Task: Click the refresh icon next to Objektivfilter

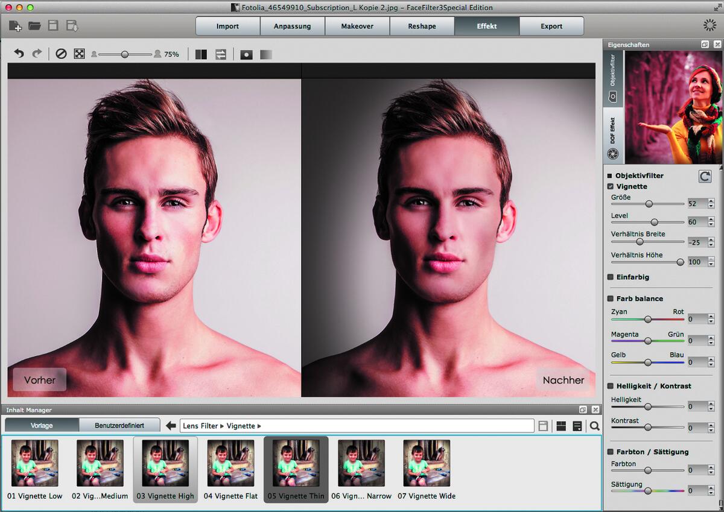Action: point(705,176)
